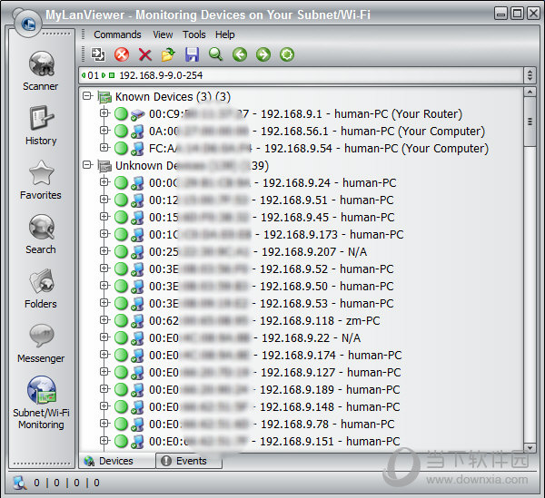Image resolution: width=545 pixels, height=498 pixels.
Task: Expand the 192.168.9.24 device node
Action: tap(104, 181)
